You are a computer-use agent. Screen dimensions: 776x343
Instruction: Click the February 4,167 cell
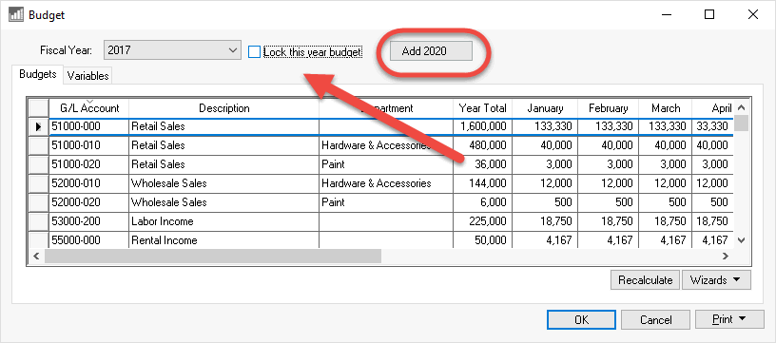608,239
